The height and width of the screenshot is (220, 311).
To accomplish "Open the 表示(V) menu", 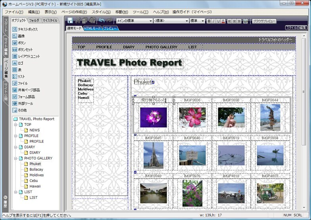I will pyautogui.click(x=51, y=12).
